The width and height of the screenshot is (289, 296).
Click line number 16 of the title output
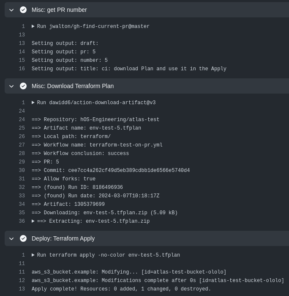[x=22, y=69]
